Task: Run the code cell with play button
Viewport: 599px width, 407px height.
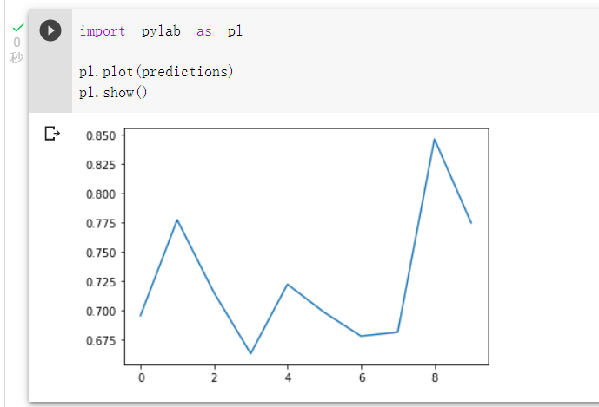Action: (x=50, y=30)
